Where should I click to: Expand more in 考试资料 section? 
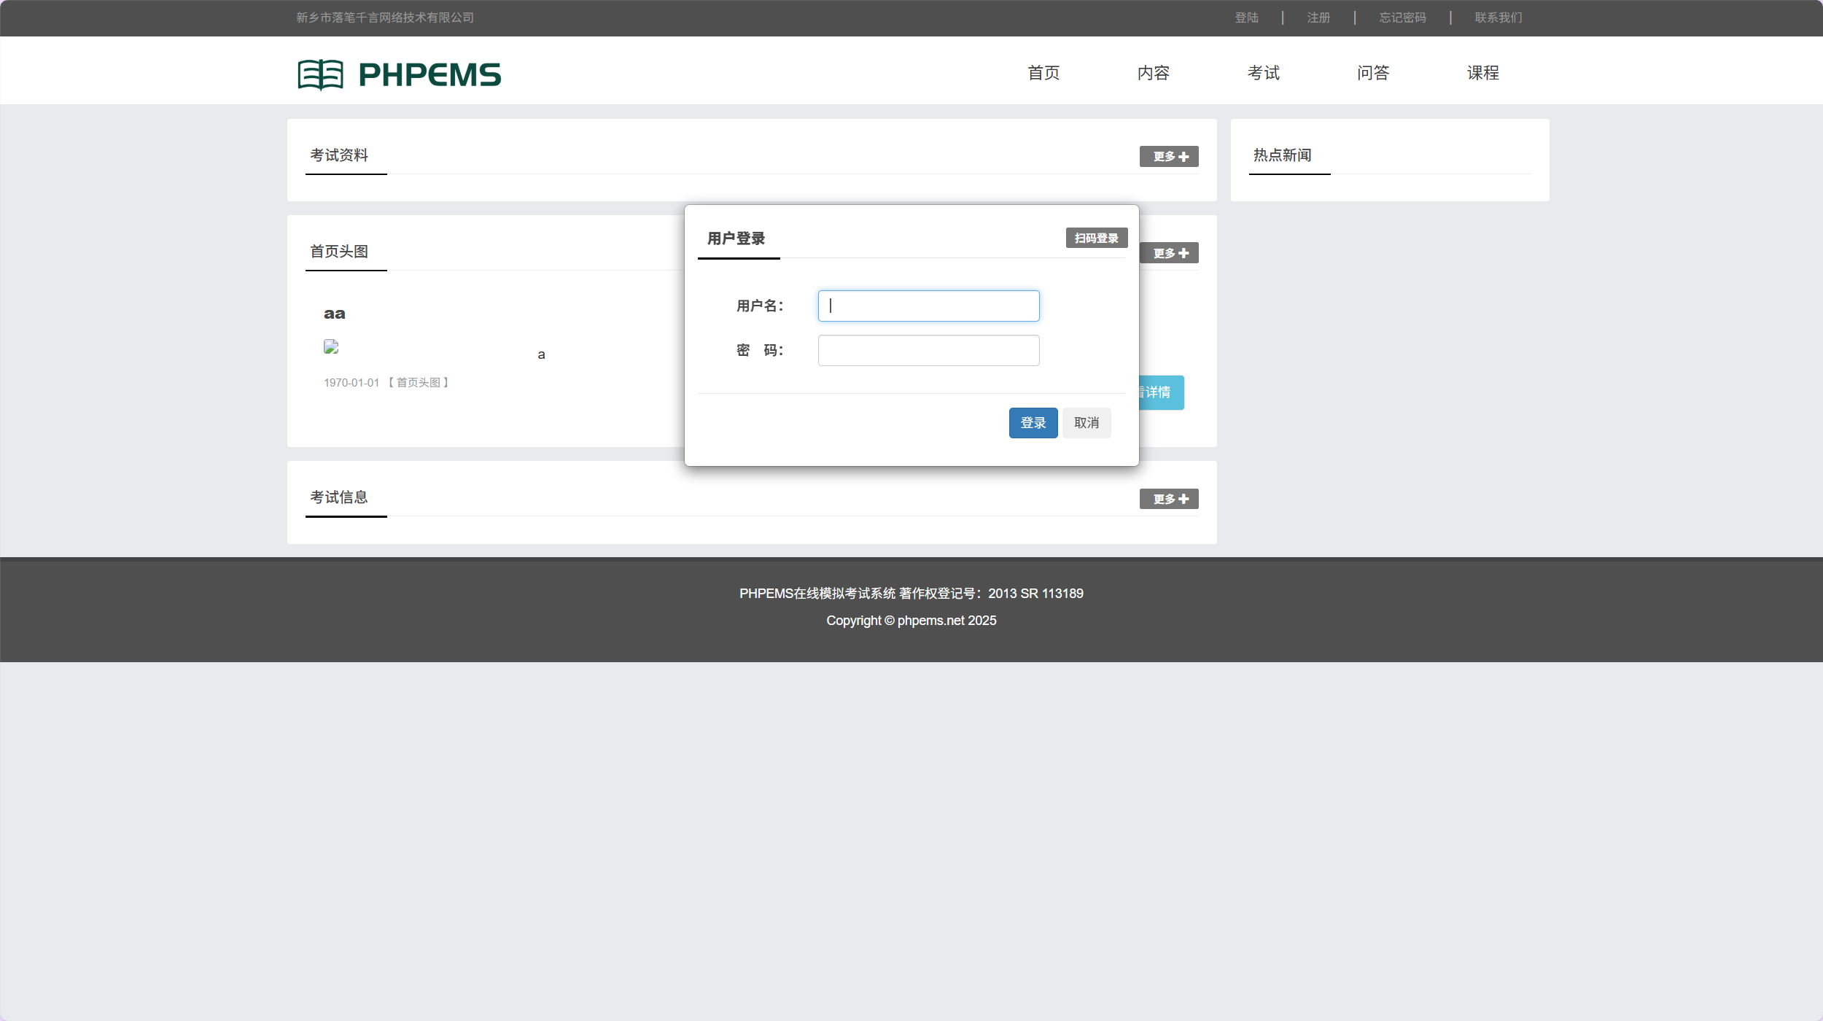click(x=1168, y=156)
